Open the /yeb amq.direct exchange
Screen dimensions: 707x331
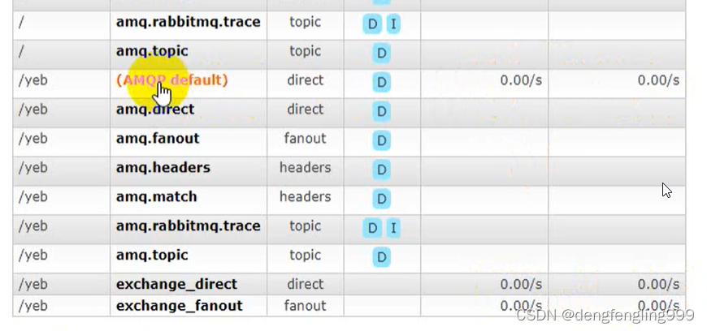155,110
